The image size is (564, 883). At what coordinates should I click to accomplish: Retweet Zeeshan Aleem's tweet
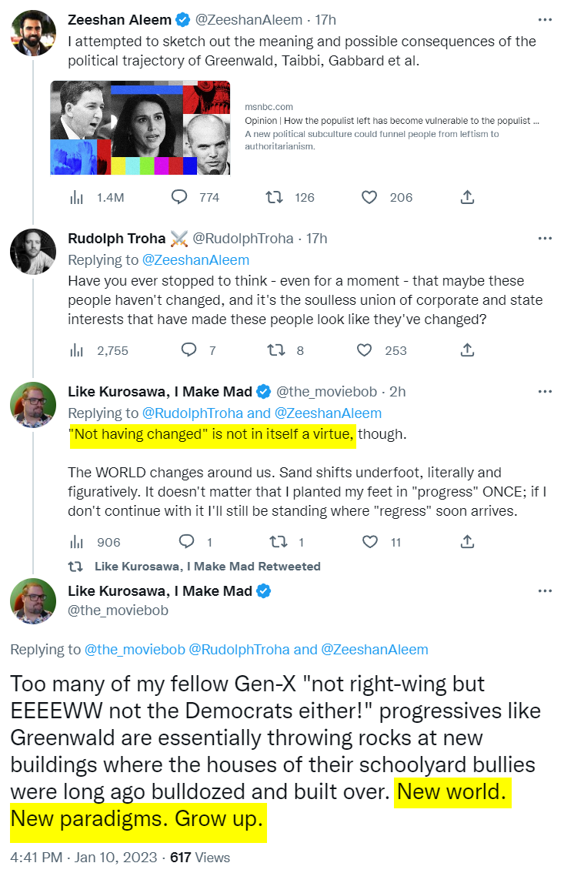coord(274,197)
